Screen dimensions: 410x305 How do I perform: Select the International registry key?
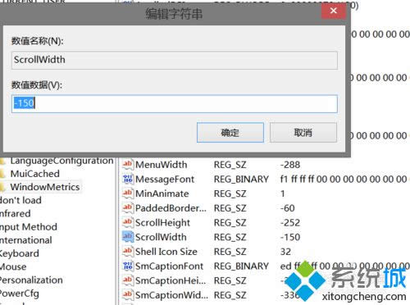26,240
